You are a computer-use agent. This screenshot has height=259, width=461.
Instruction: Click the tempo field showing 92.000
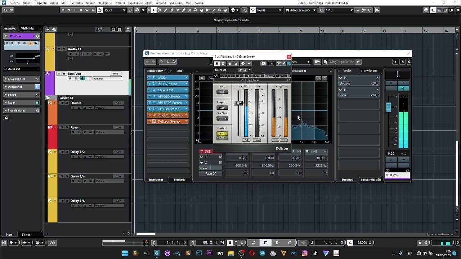(362, 242)
